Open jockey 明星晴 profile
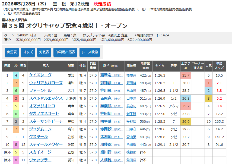The width and height of the screenshot is (232, 167). point(112,121)
